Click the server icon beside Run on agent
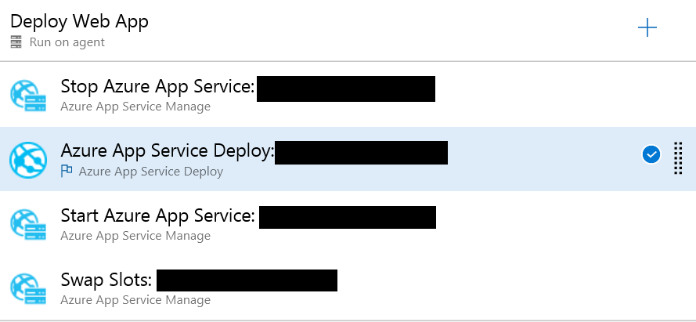Screen dimensions: 696x322 click(x=16, y=42)
